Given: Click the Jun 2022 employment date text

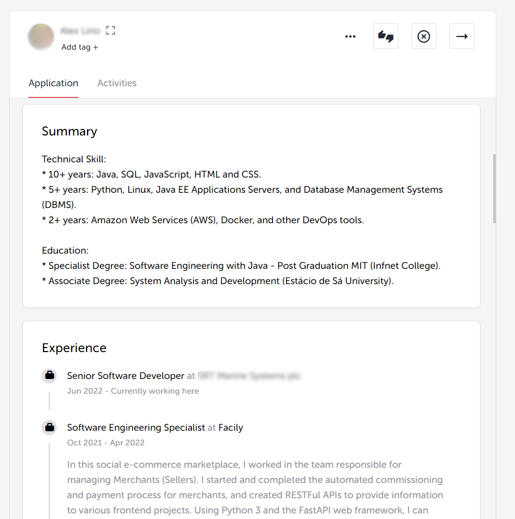Looking at the screenshot, I should [133, 391].
